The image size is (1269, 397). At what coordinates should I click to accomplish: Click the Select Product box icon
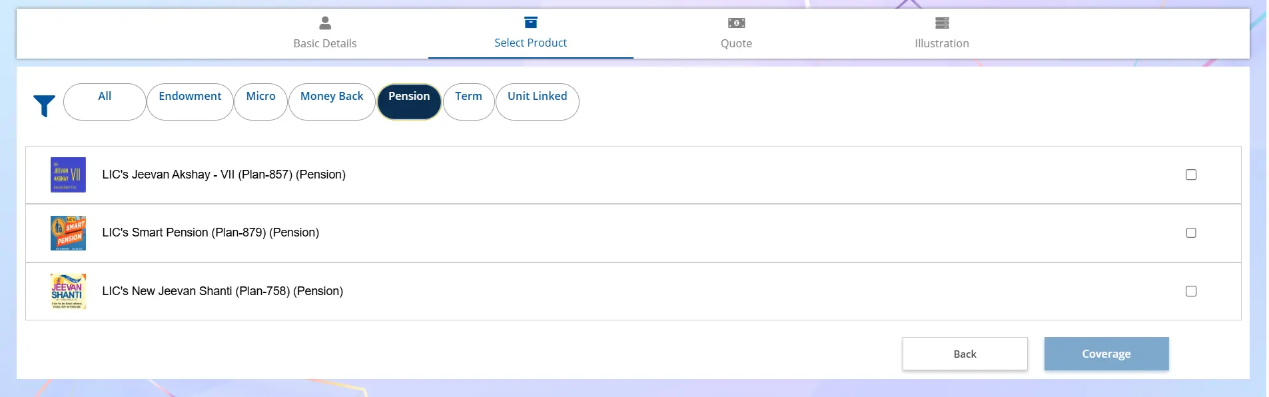coord(530,23)
